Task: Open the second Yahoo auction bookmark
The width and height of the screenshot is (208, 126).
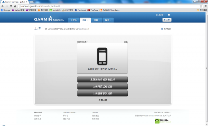Action: coord(31,10)
